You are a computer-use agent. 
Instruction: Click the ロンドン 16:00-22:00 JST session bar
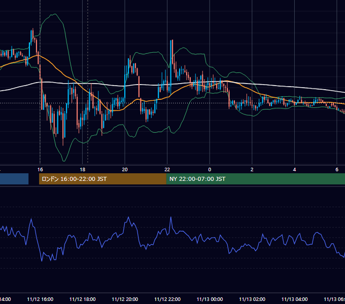(102, 179)
